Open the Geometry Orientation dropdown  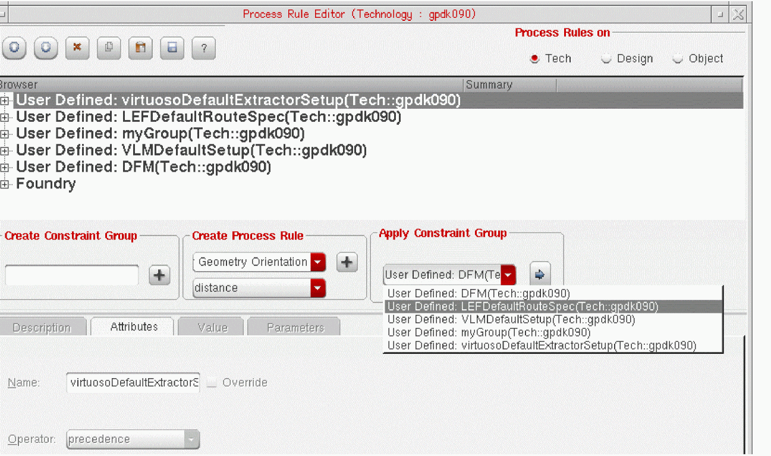click(319, 262)
